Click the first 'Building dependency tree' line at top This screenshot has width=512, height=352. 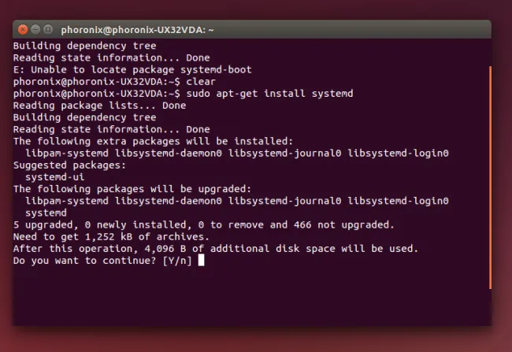click(x=84, y=46)
